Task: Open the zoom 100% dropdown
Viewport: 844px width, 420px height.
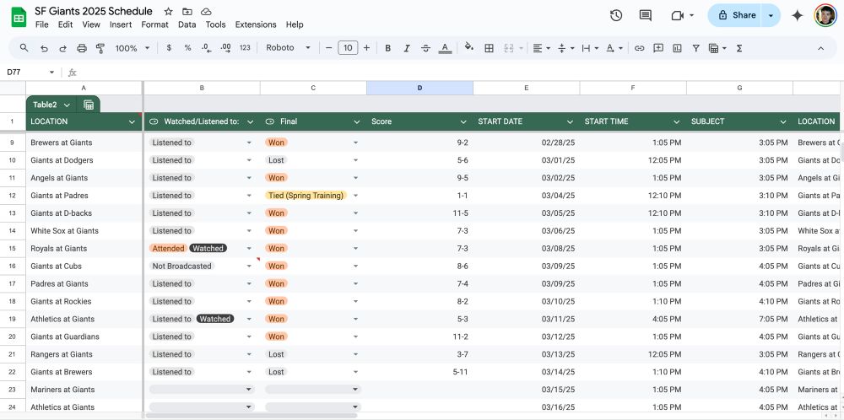Action: [133, 48]
